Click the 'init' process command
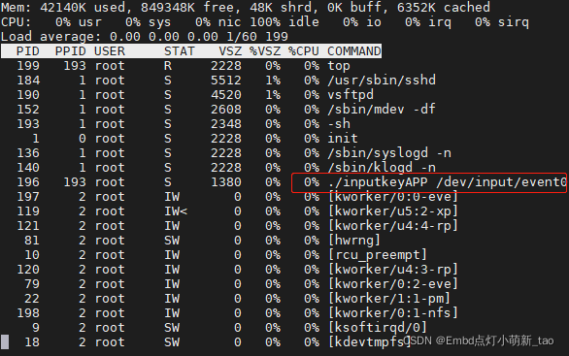Screen dimensions: 569x356 click(x=343, y=139)
